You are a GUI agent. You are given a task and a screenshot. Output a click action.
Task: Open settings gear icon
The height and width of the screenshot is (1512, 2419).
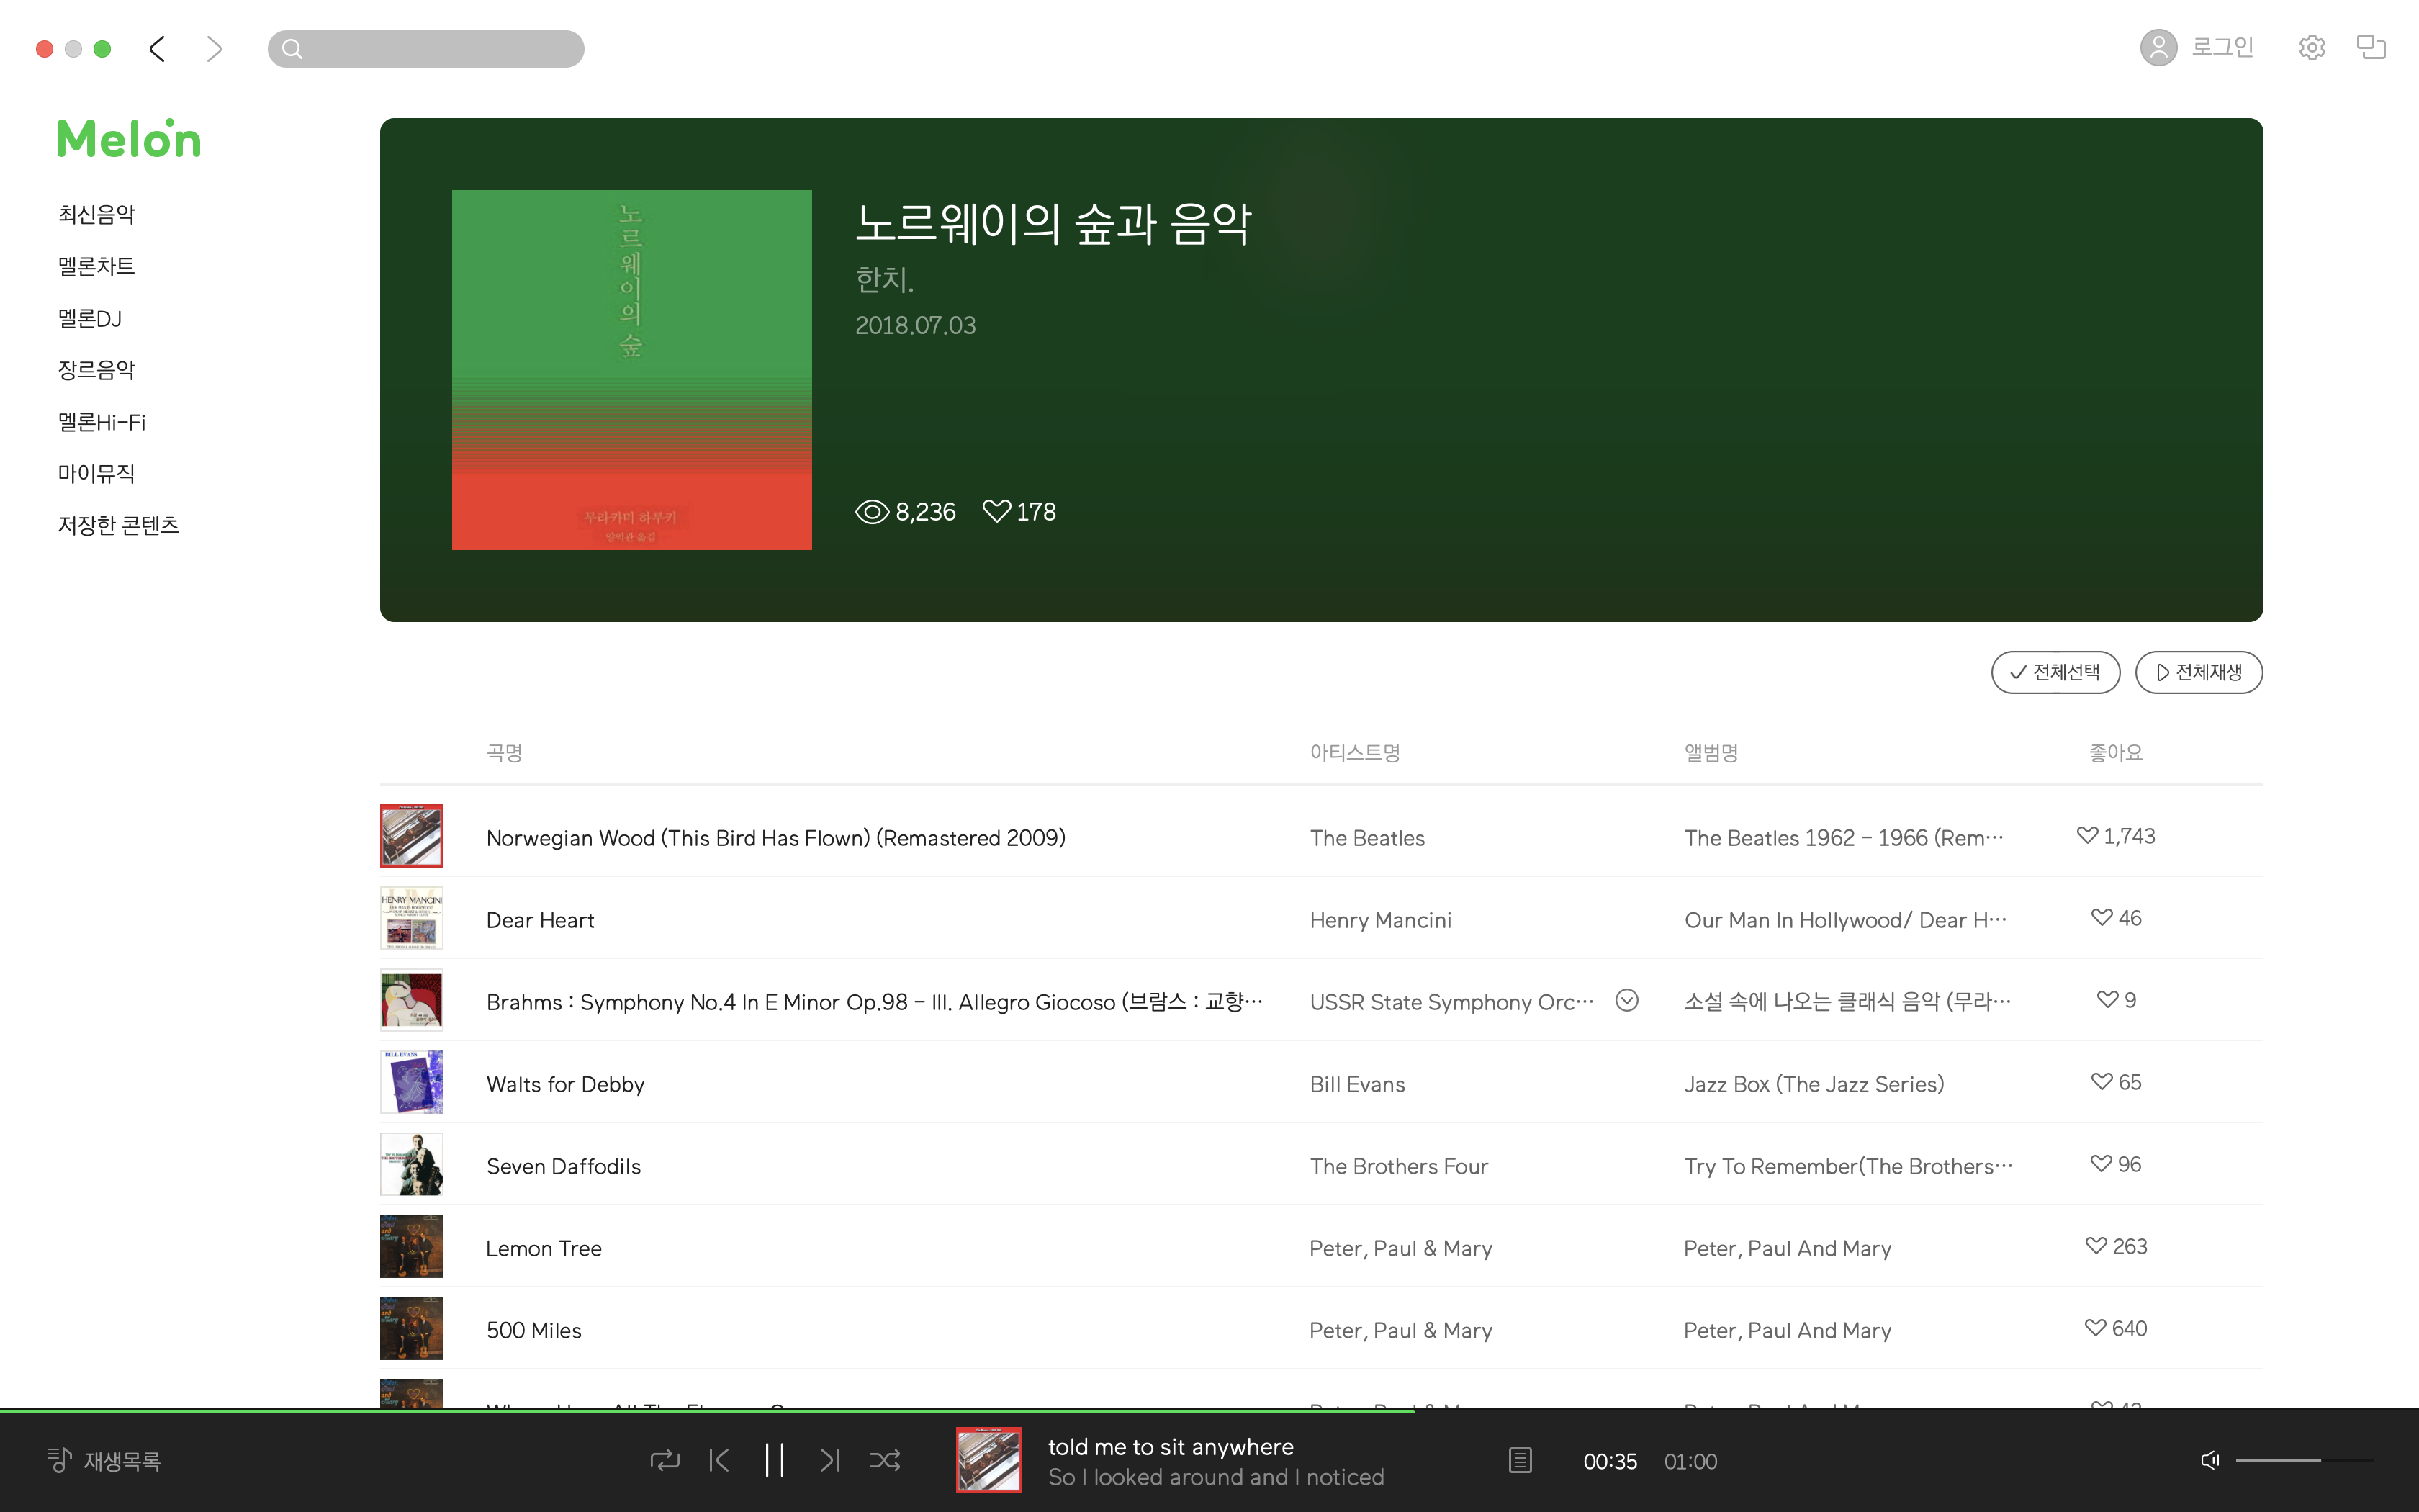[2311, 48]
